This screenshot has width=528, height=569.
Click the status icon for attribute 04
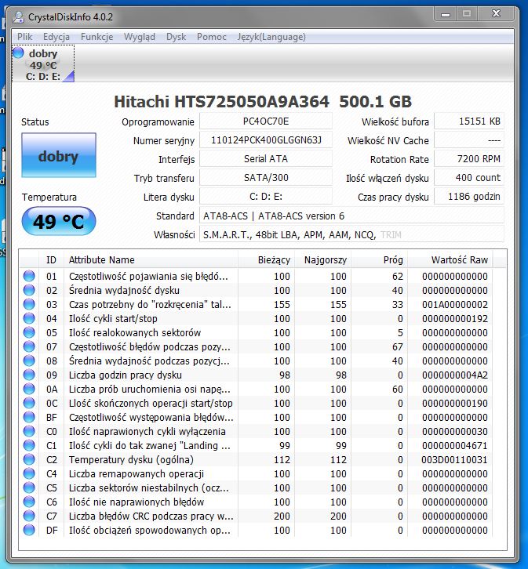(29, 318)
